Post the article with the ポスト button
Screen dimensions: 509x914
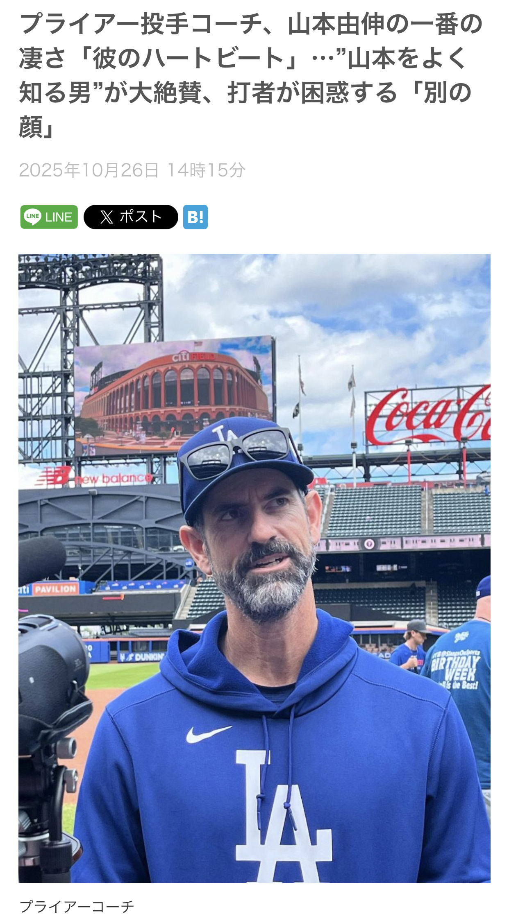(x=131, y=217)
